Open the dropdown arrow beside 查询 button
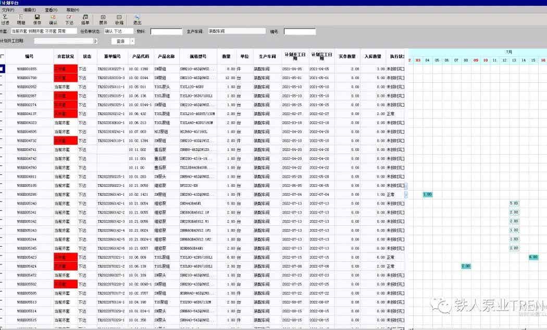Screen dimensions: 547x330 [x=132, y=41]
